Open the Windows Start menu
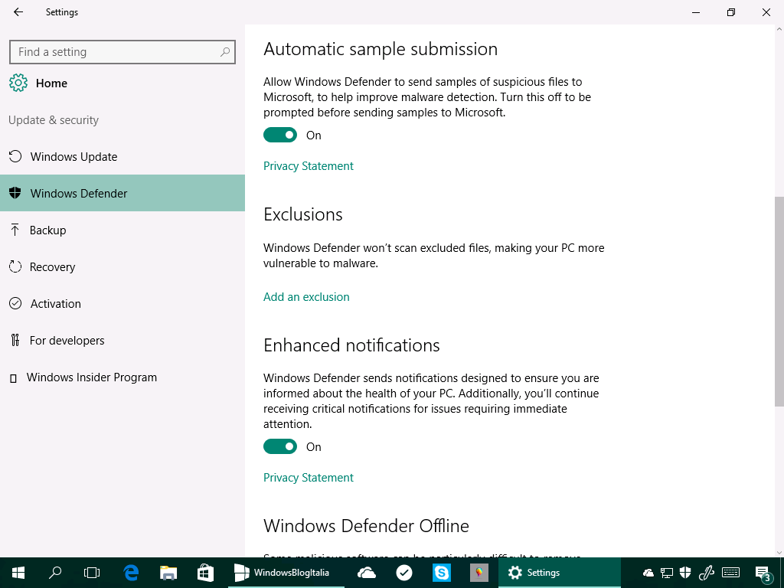 click(18, 573)
